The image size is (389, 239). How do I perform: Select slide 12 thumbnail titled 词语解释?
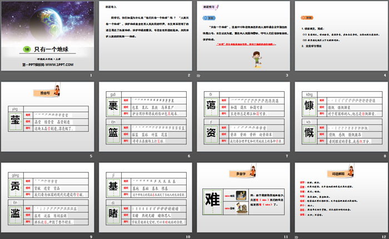(341, 197)
